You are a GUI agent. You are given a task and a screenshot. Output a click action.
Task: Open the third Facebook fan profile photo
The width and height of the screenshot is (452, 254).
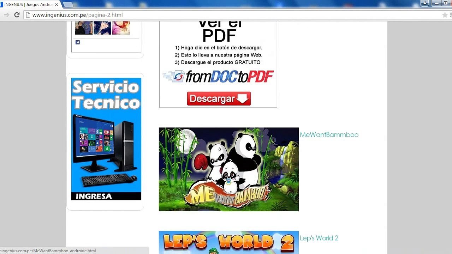click(121, 28)
